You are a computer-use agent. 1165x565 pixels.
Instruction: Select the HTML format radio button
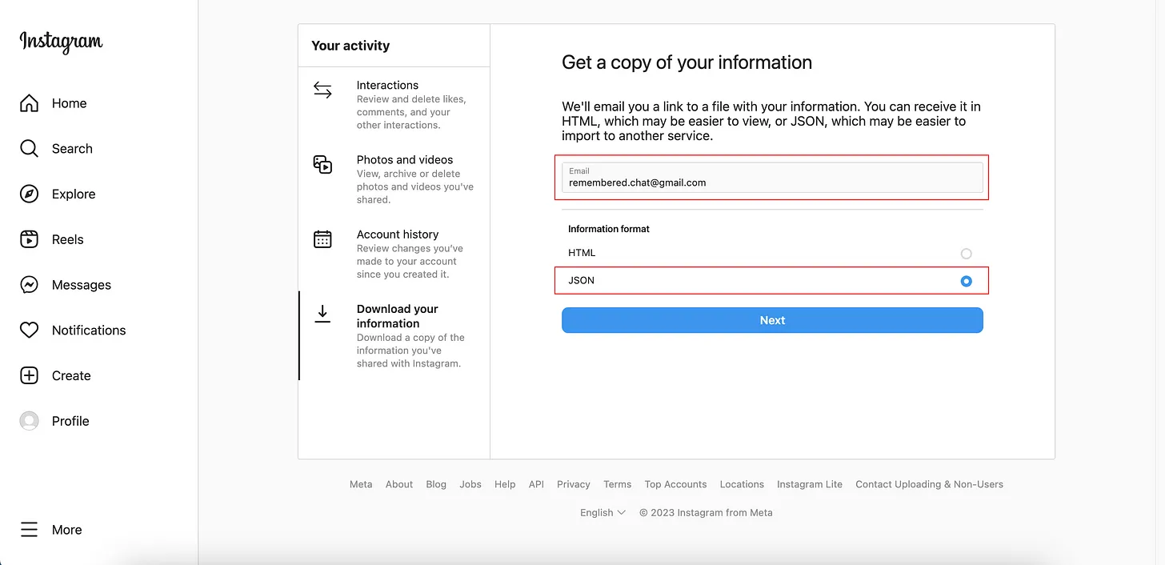click(966, 254)
